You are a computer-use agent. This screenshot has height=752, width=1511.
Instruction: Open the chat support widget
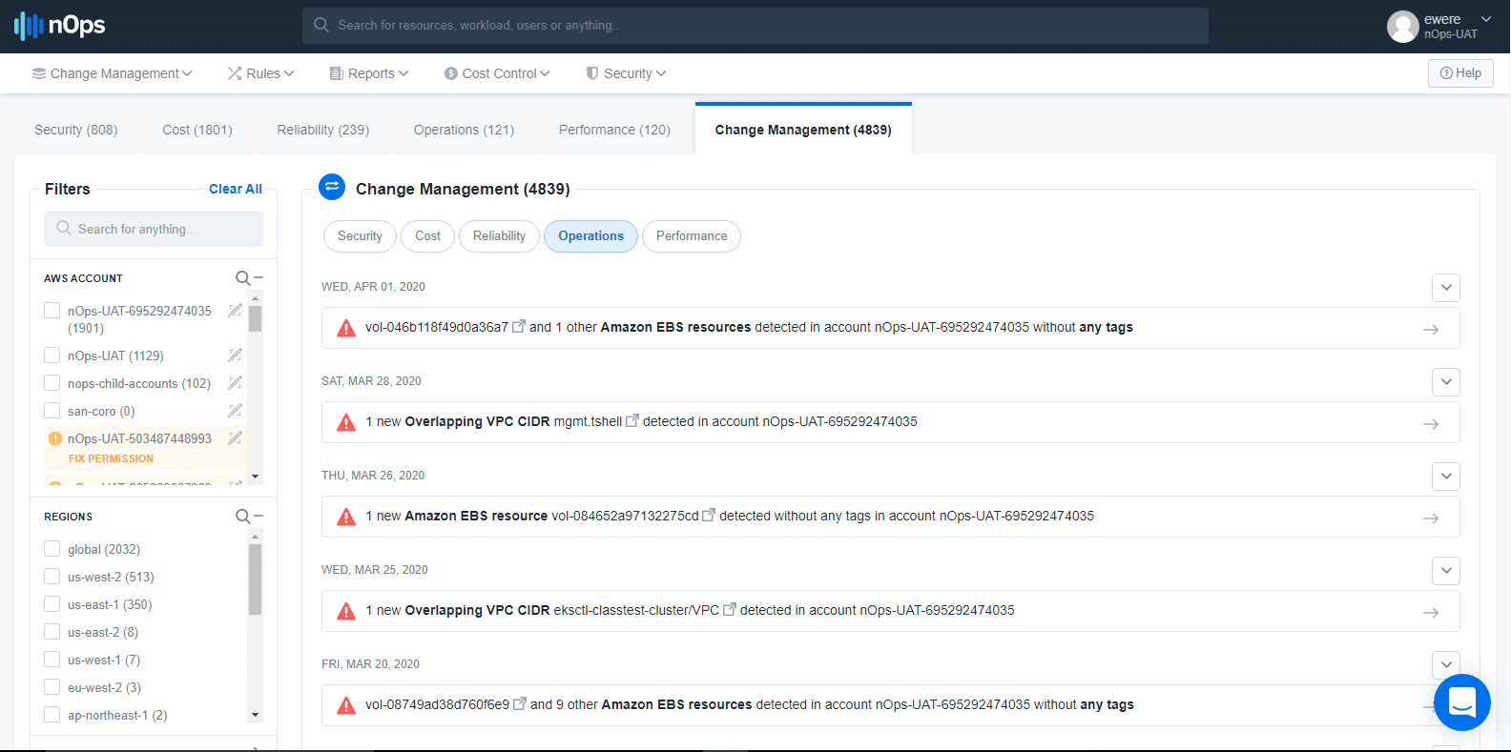(x=1462, y=702)
